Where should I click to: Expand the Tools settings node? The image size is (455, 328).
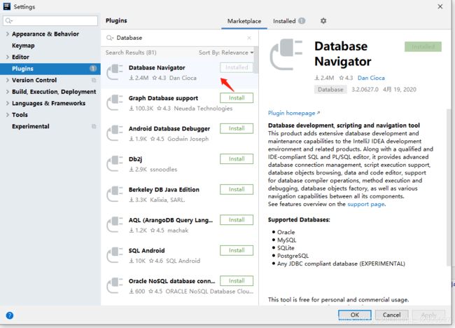pyautogui.click(x=8, y=115)
